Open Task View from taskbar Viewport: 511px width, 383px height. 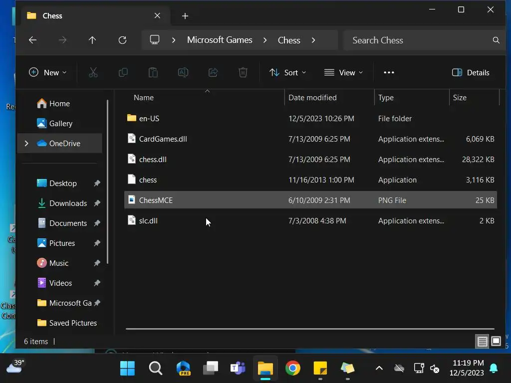[211, 369]
